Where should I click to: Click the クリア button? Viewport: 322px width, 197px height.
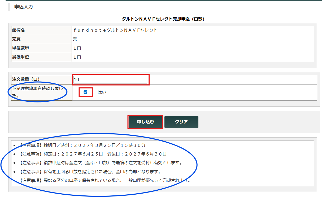[x=181, y=122]
